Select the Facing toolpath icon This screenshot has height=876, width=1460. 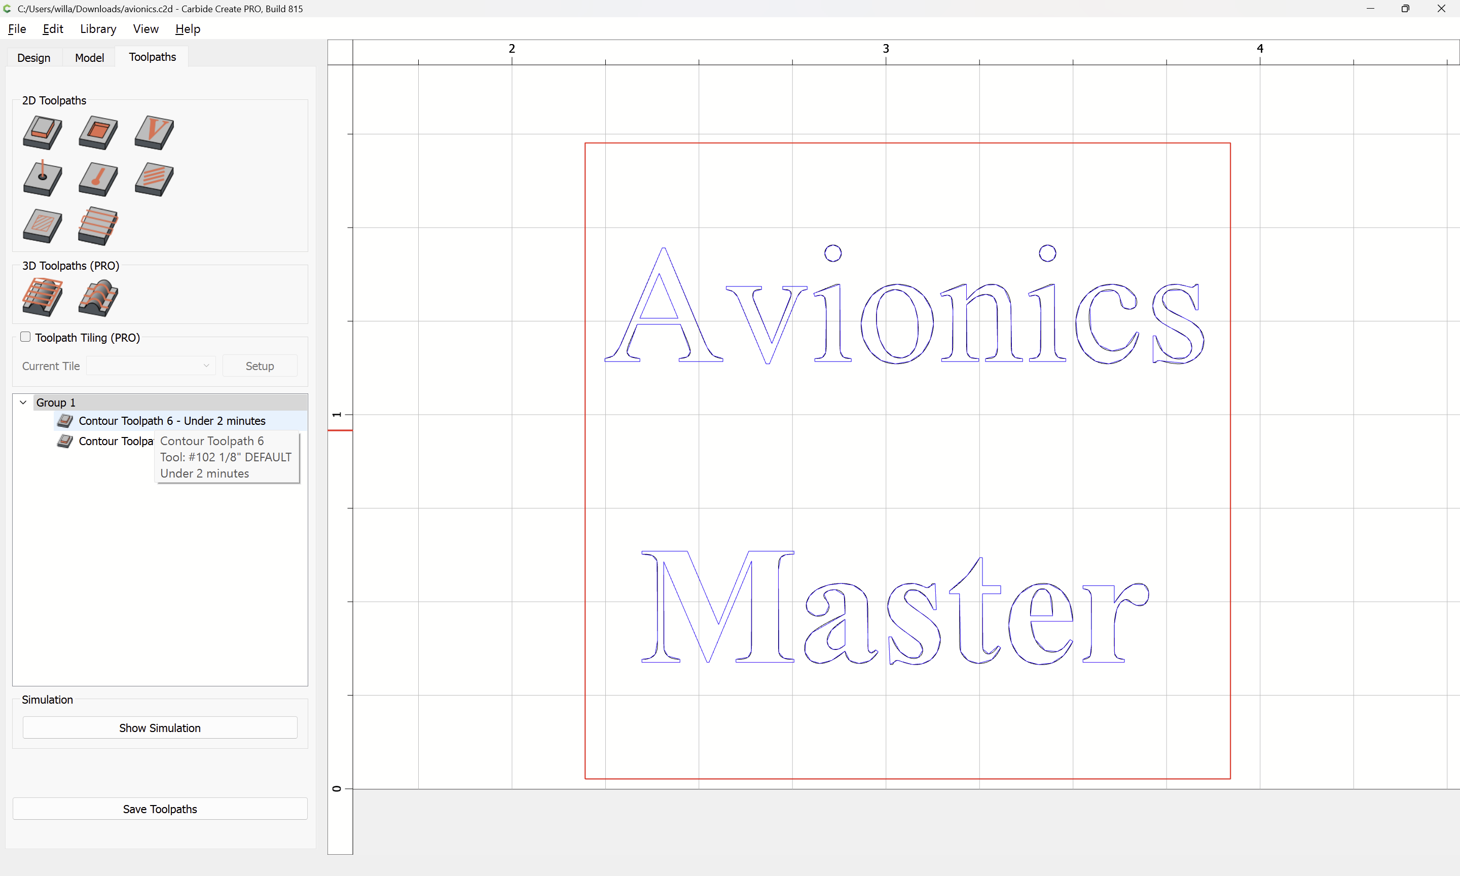[98, 226]
